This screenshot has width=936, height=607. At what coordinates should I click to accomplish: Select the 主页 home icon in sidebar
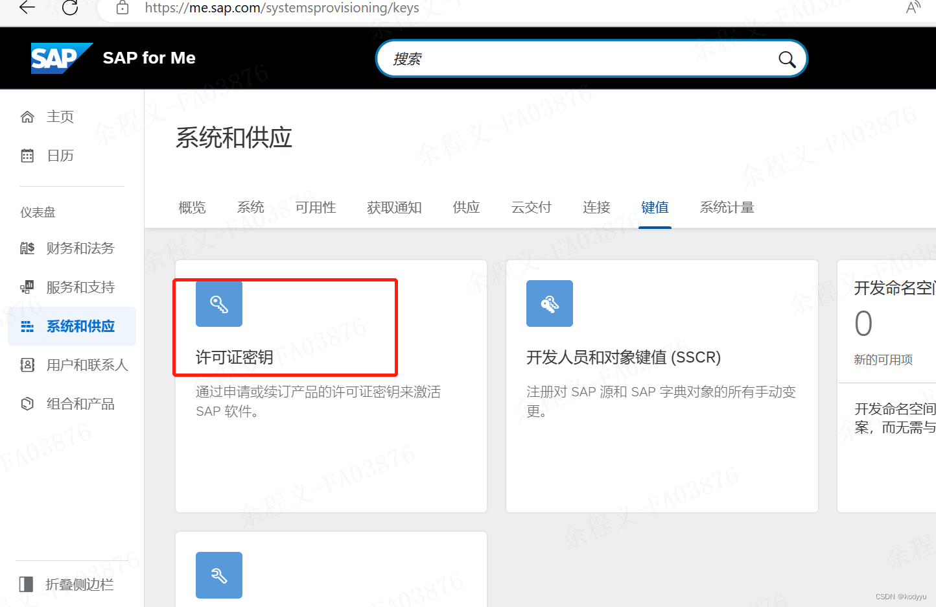(x=27, y=116)
